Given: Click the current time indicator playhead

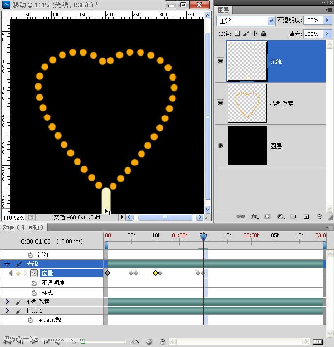Looking at the screenshot, I should click(x=203, y=237).
